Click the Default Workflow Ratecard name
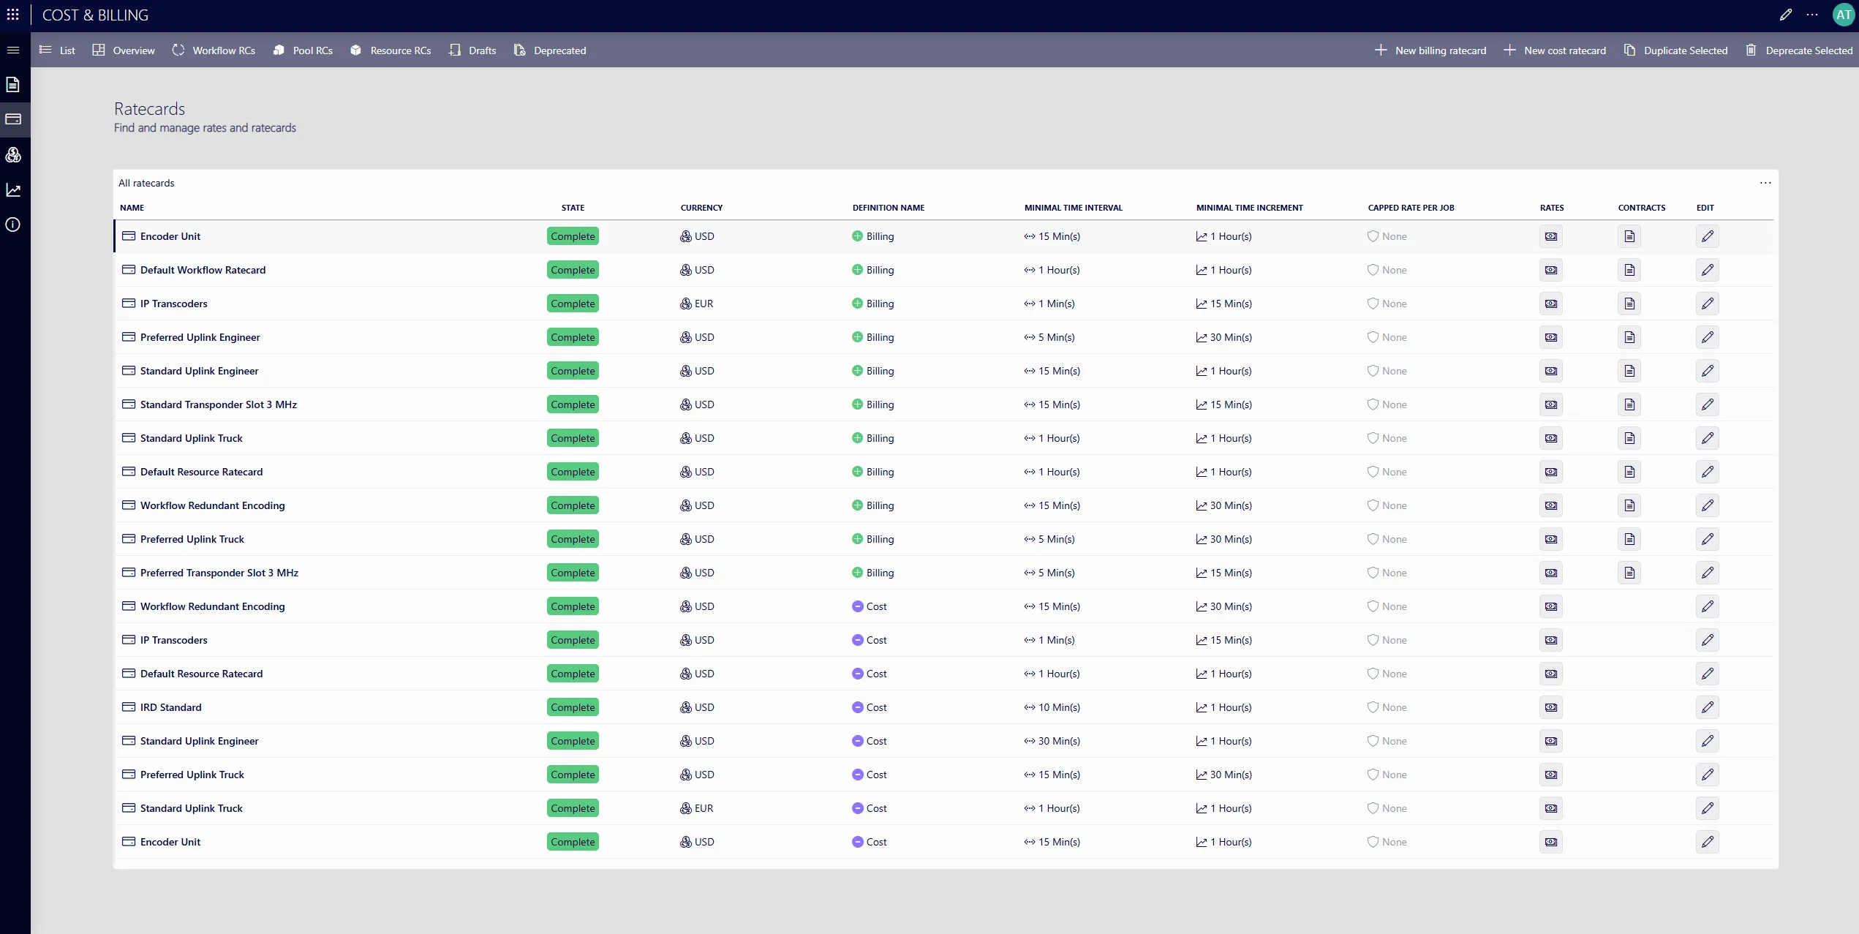 (x=203, y=270)
